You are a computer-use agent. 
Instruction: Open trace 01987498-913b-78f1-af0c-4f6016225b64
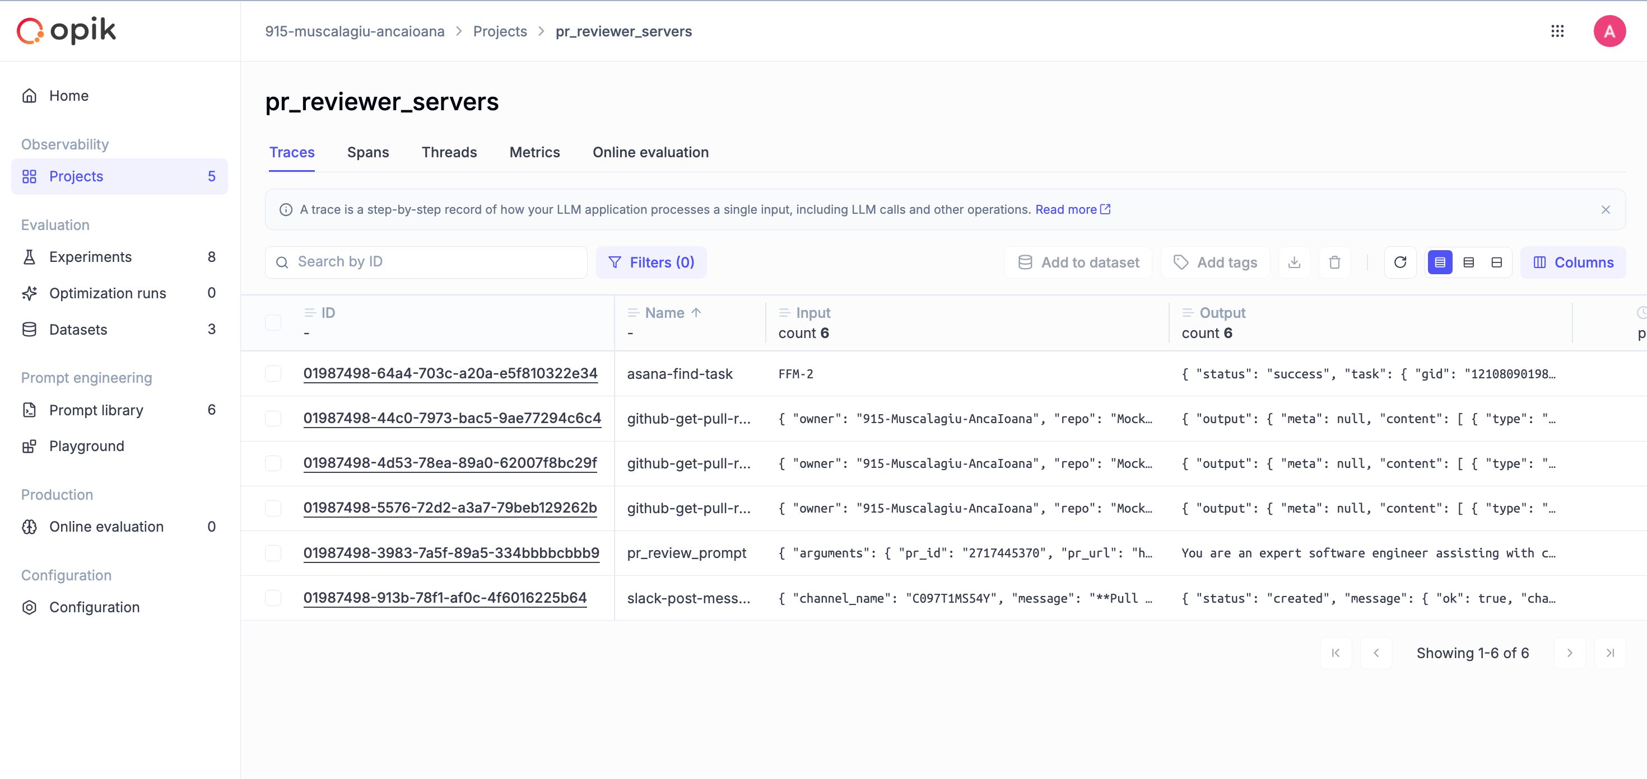[444, 598]
